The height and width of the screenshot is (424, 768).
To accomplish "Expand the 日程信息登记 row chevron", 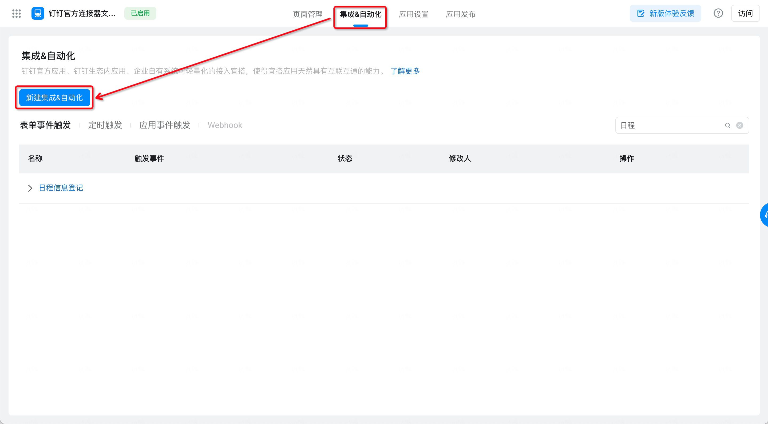I will point(30,188).
